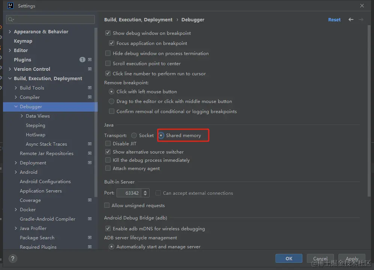374x270 pixels.
Task: Click the project-level icon beside Required Plugins
Action: pos(90,247)
